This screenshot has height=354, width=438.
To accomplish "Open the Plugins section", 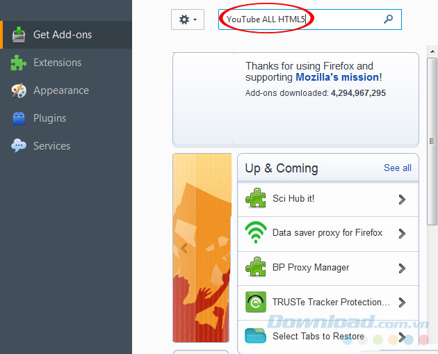I will coord(49,118).
